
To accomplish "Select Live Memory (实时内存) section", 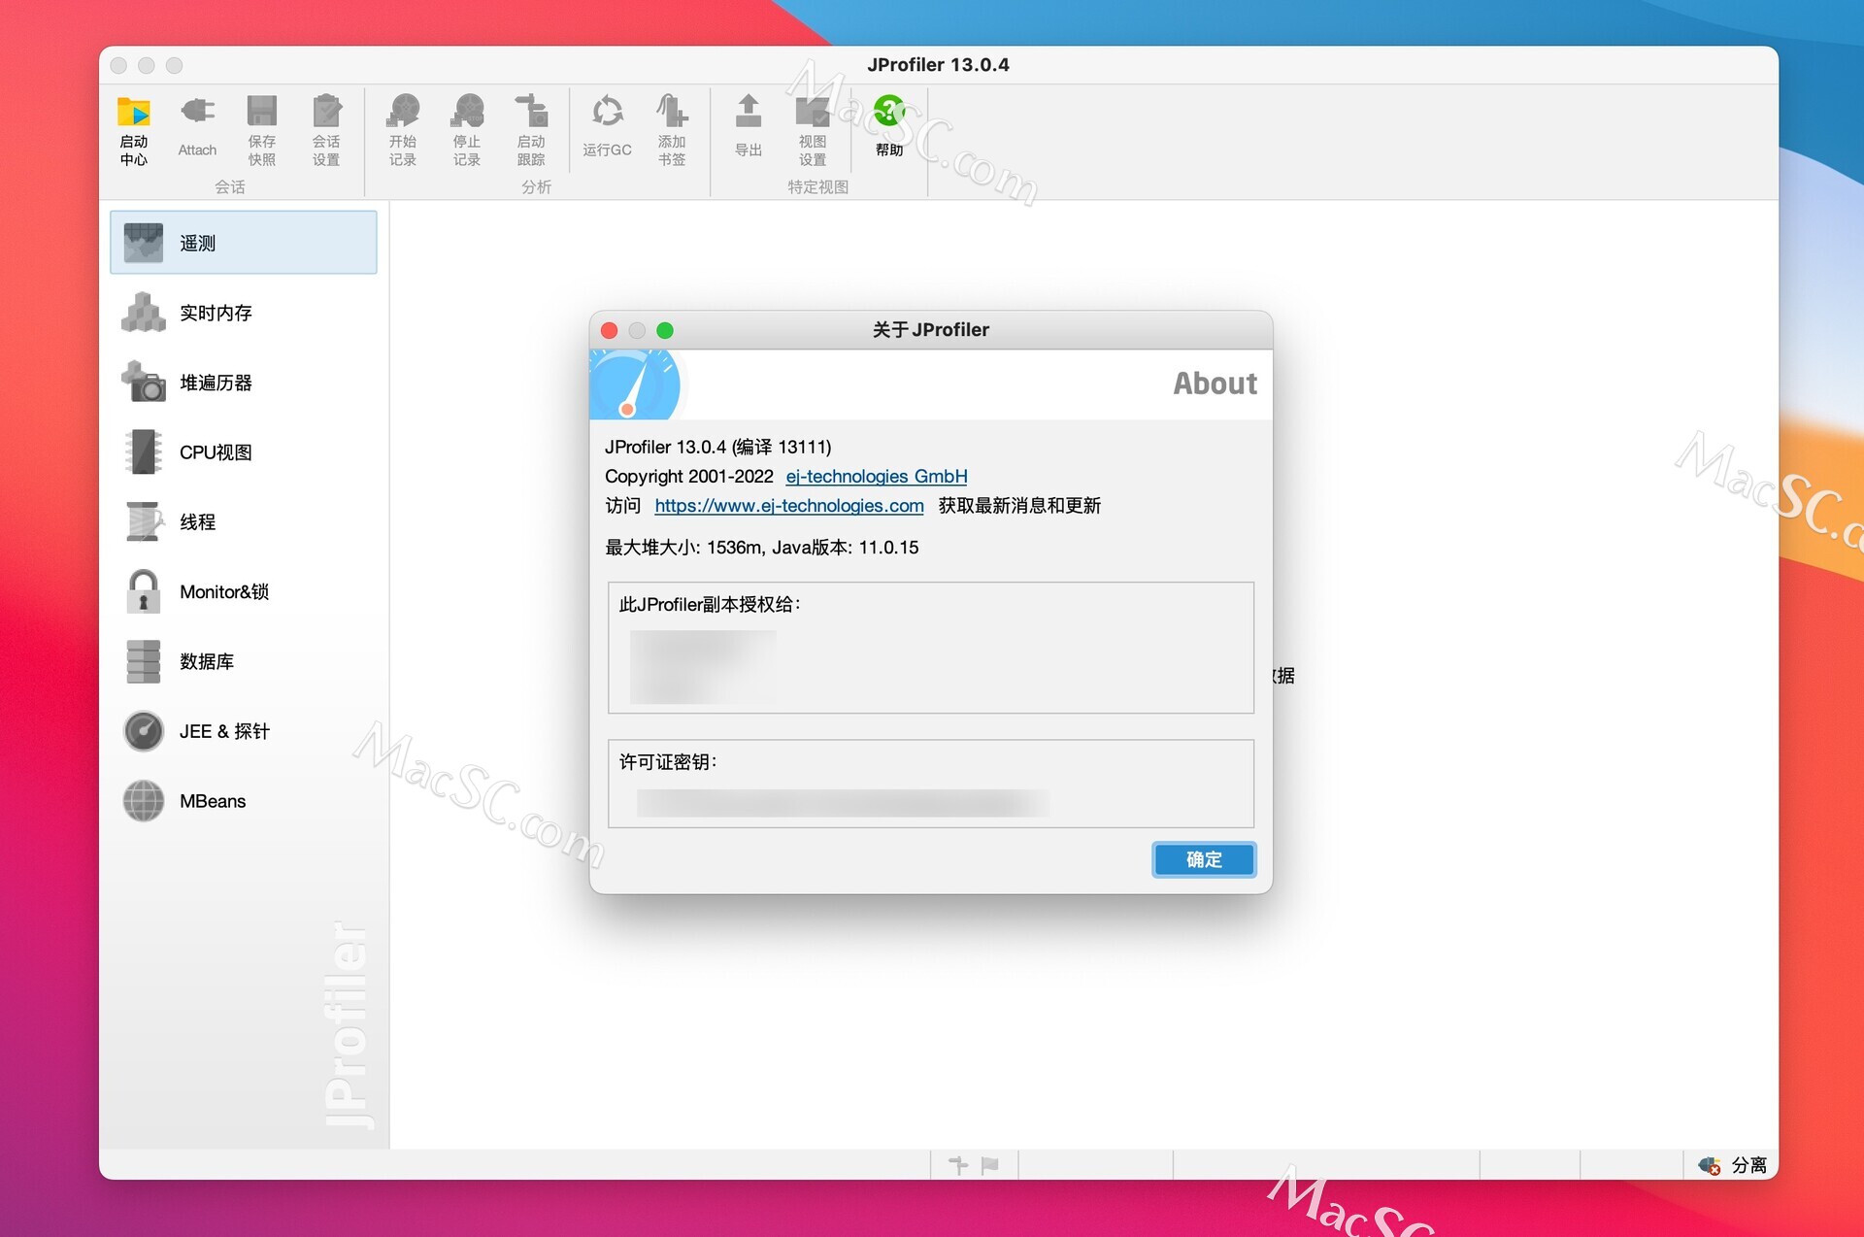I will (x=244, y=313).
